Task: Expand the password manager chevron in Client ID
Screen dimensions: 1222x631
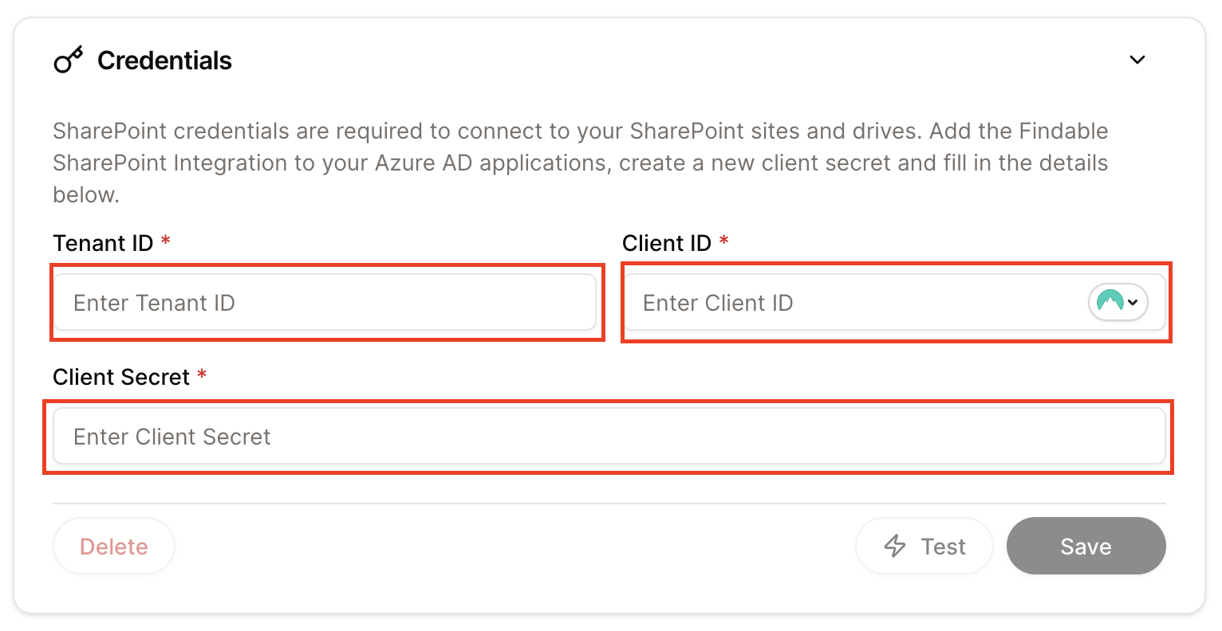Action: pos(1133,302)
